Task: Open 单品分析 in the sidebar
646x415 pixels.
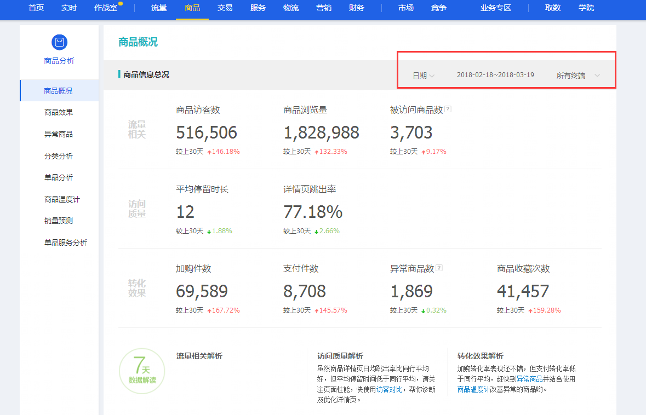Action: (x=59, y=177)
